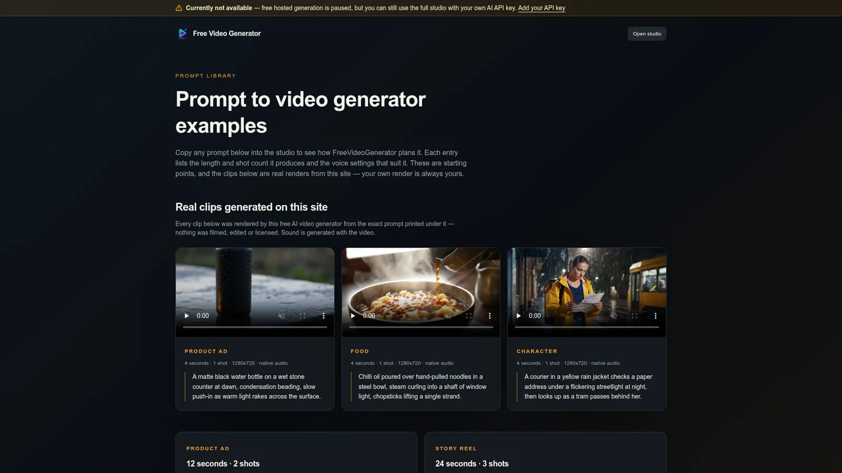This screenshot has width=842, height=473.
Task: Open more options on water bottle video
Action: coord(324,316)
